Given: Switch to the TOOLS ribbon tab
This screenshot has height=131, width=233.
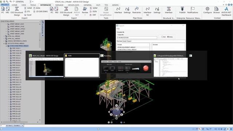Looking at the screenshot, I should [33, 5].
